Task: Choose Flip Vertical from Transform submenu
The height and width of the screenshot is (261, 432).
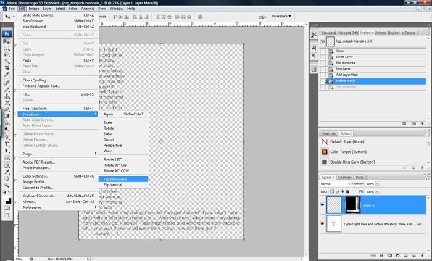Action: 123,185
